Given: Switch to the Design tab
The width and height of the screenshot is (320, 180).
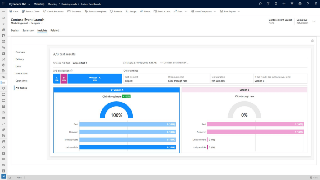Looking at the screenshot, I should [x=15, y=30].
